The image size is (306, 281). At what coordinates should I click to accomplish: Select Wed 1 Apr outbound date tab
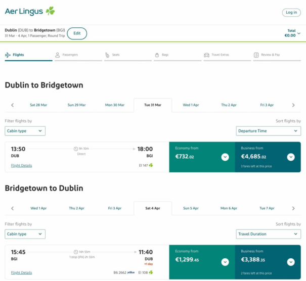click(x=191, y=105)
